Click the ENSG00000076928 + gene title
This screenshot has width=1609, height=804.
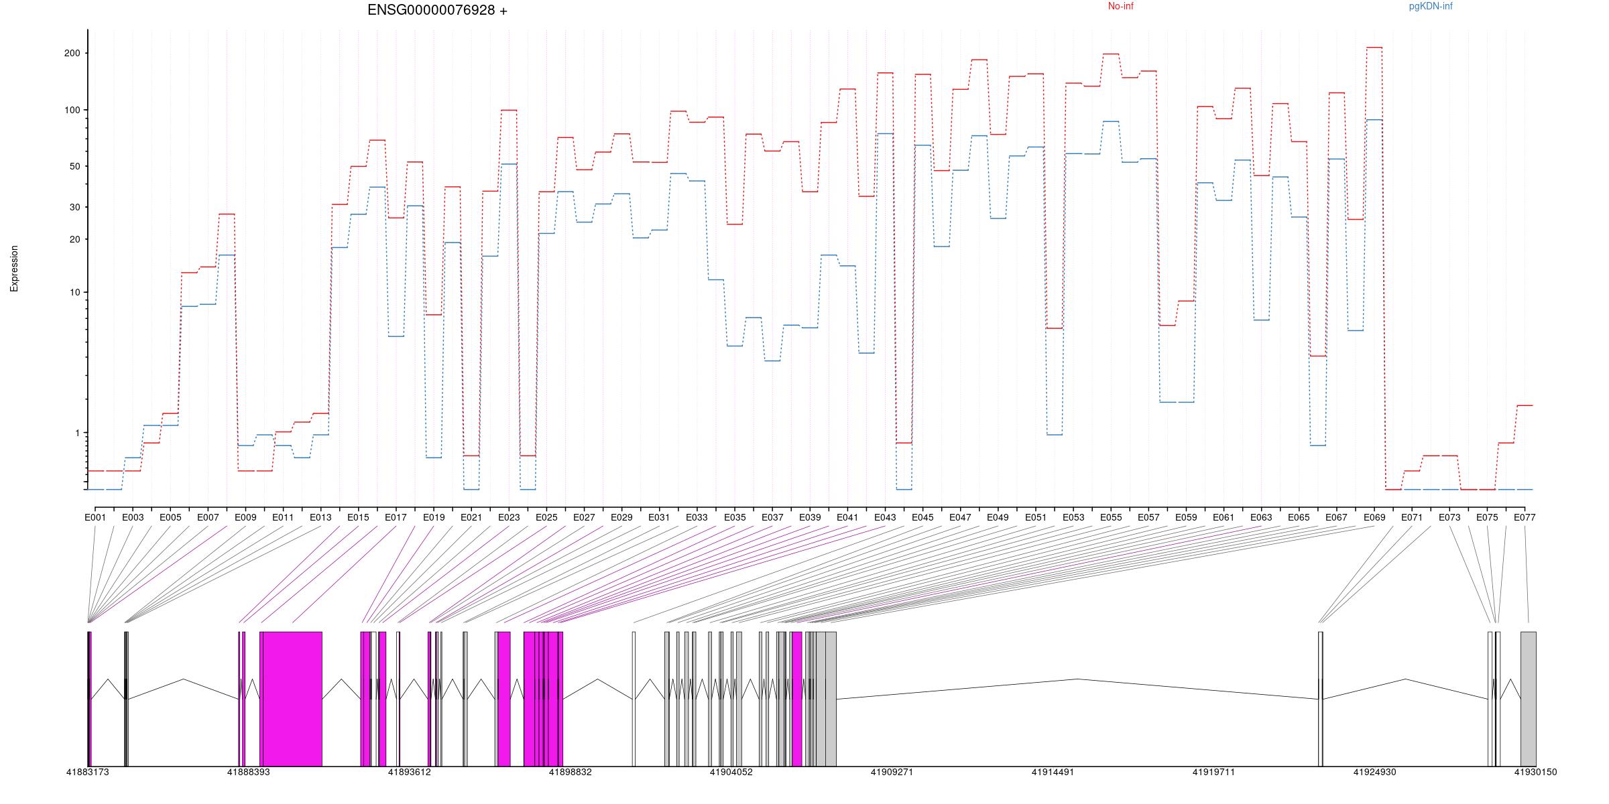coord(437,11)
